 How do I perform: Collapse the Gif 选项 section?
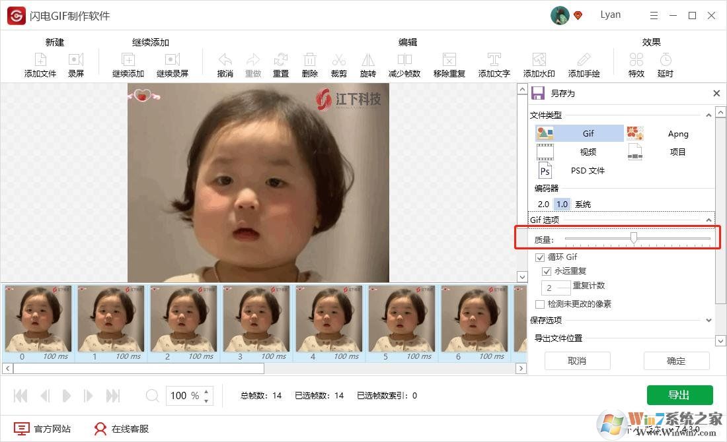pos(708,219)
